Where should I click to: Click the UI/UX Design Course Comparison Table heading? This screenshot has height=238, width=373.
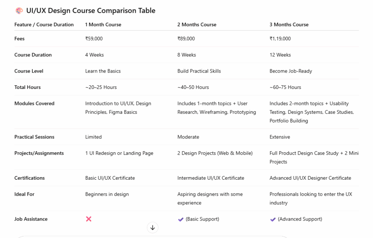point(91,11)
